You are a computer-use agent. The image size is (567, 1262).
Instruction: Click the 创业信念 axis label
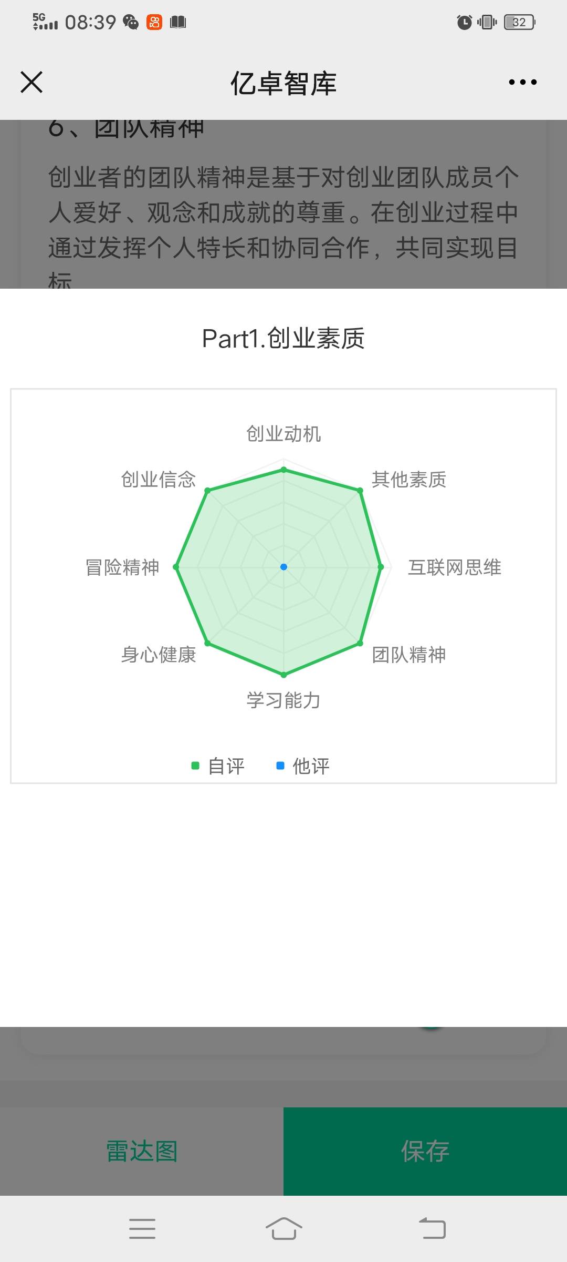159,480
